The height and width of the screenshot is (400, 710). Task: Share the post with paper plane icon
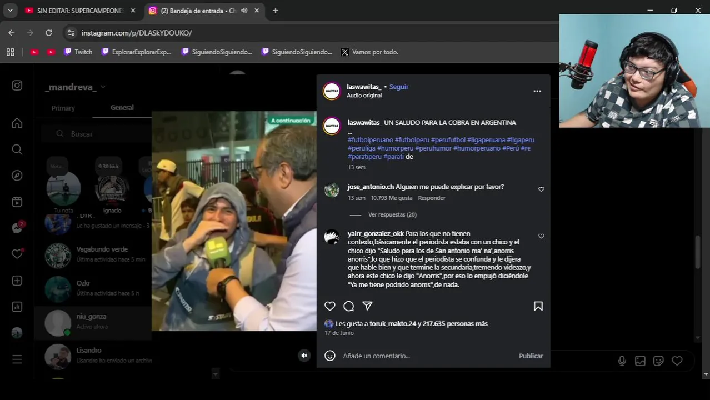point(367,306)
